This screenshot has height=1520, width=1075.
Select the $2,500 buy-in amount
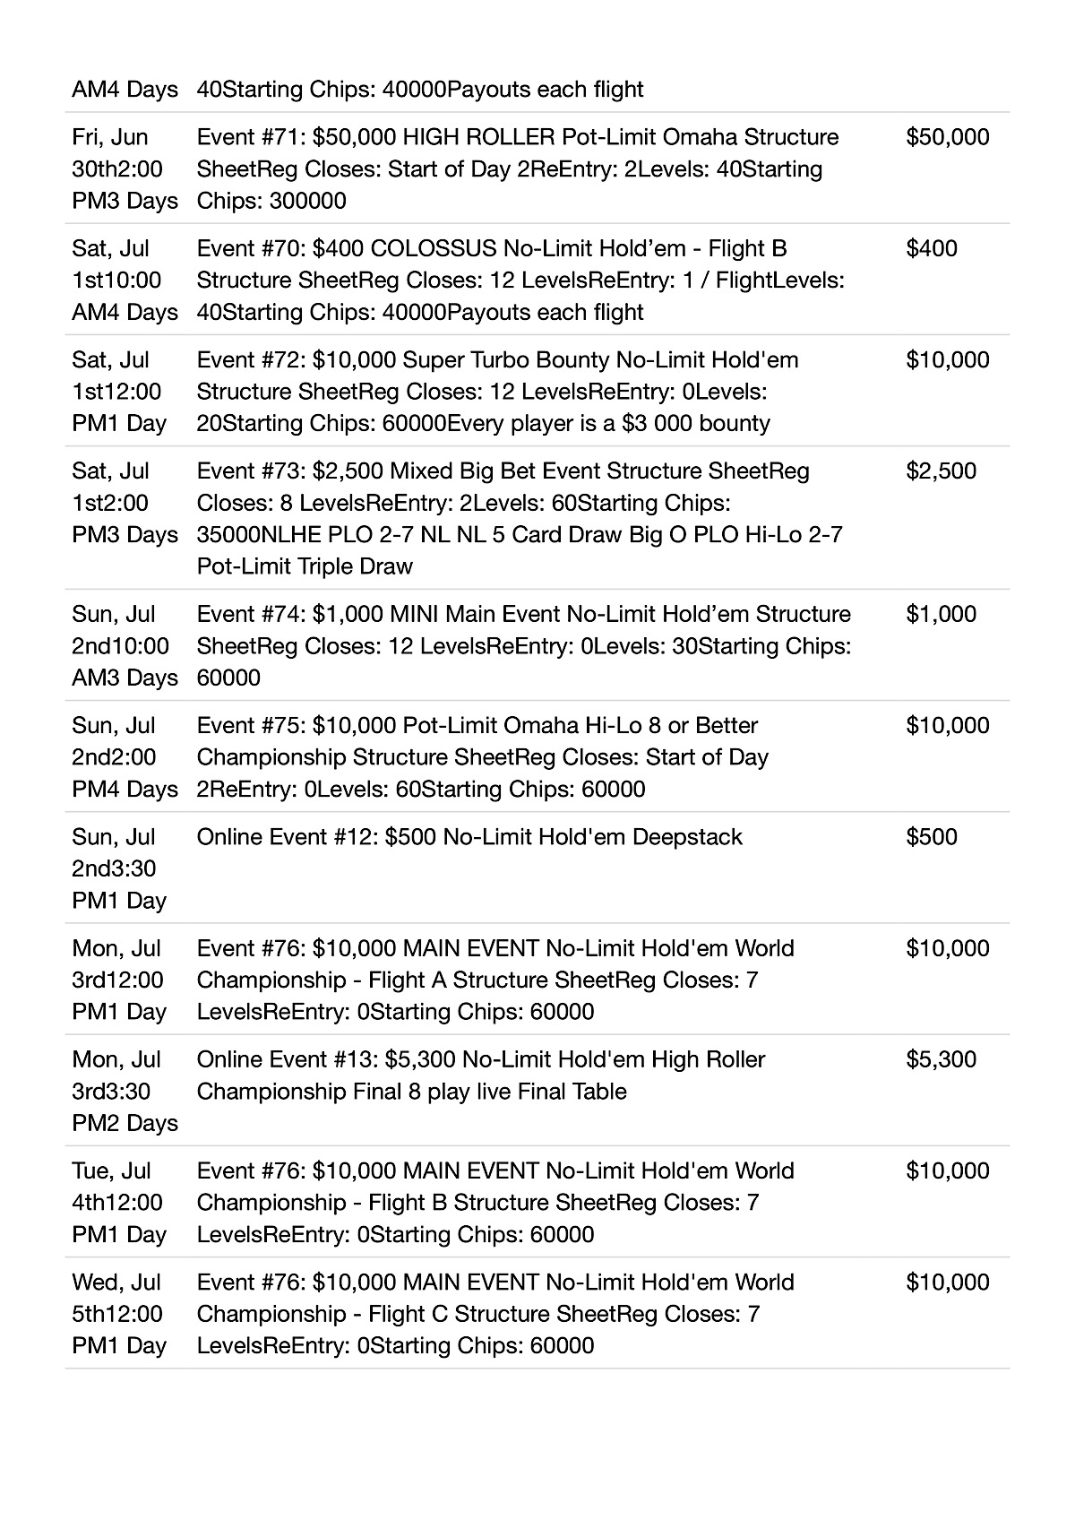pyautogui.click(x=942, y=471)
